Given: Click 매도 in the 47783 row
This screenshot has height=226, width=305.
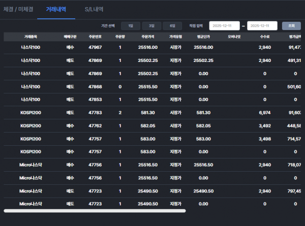Looking at the screenshot, I should (70, 113).
